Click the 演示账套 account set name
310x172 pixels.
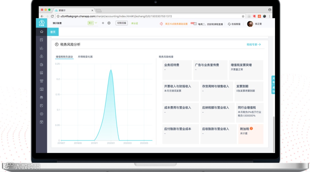pyautogui.click(x=57, y=23)
